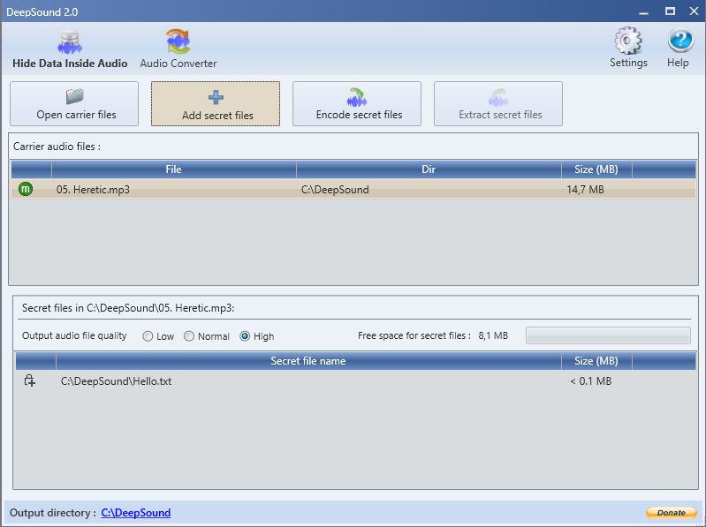
Task: Click the Donate button
Action: (x=670, y=513)
